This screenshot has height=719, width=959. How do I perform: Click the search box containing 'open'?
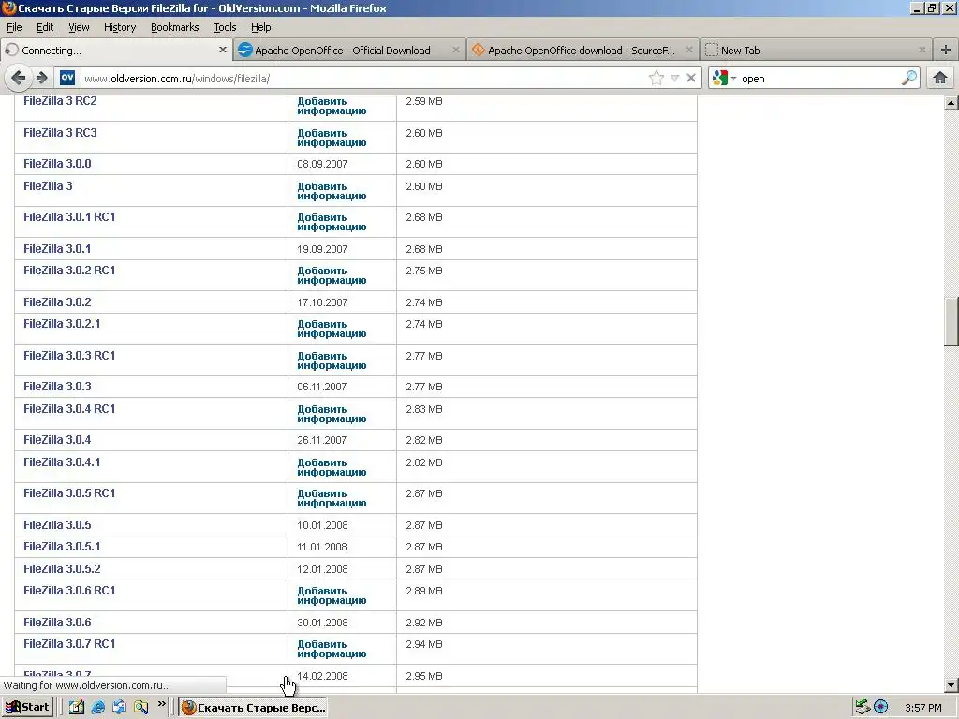click(x=819, y=79)
